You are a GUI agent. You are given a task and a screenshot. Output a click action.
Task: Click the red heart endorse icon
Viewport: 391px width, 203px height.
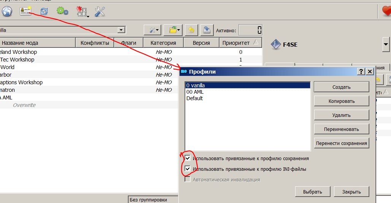pos(386,11)
